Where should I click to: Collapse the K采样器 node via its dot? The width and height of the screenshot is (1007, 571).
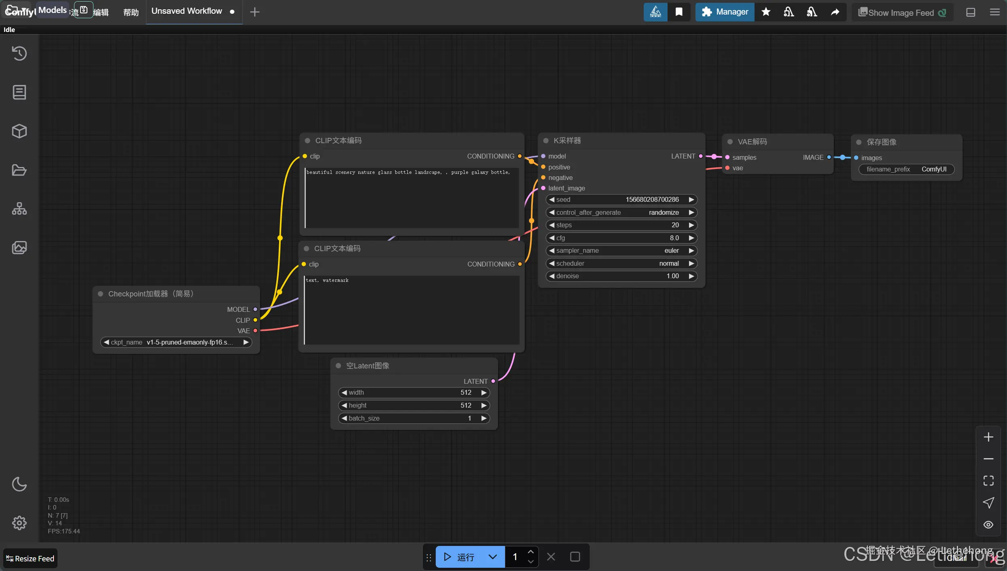tap(546, 141)
